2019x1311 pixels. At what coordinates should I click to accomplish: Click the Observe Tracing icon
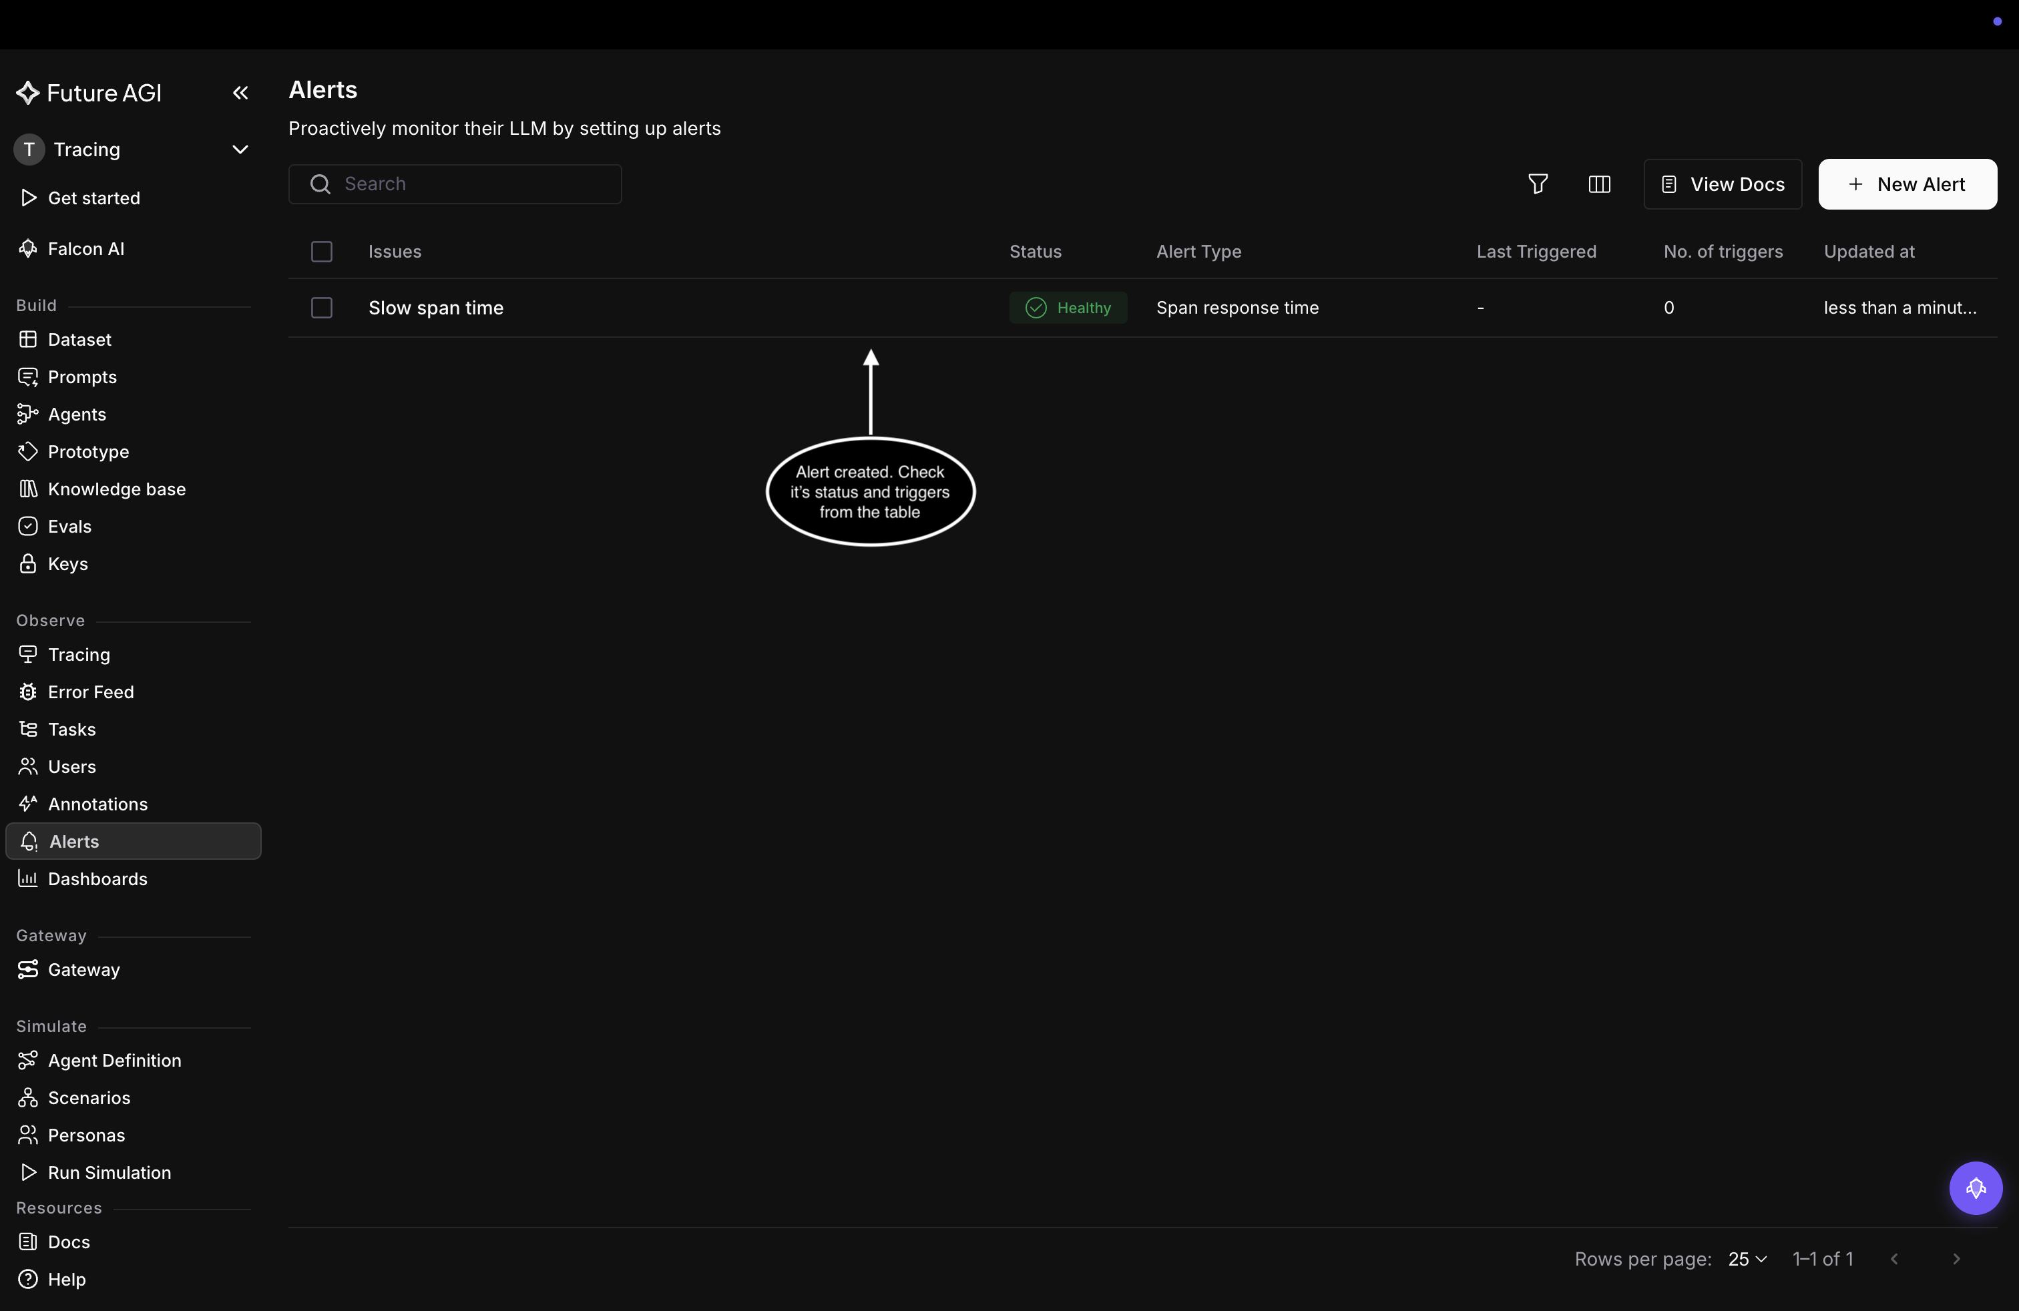tap(28, 655)
